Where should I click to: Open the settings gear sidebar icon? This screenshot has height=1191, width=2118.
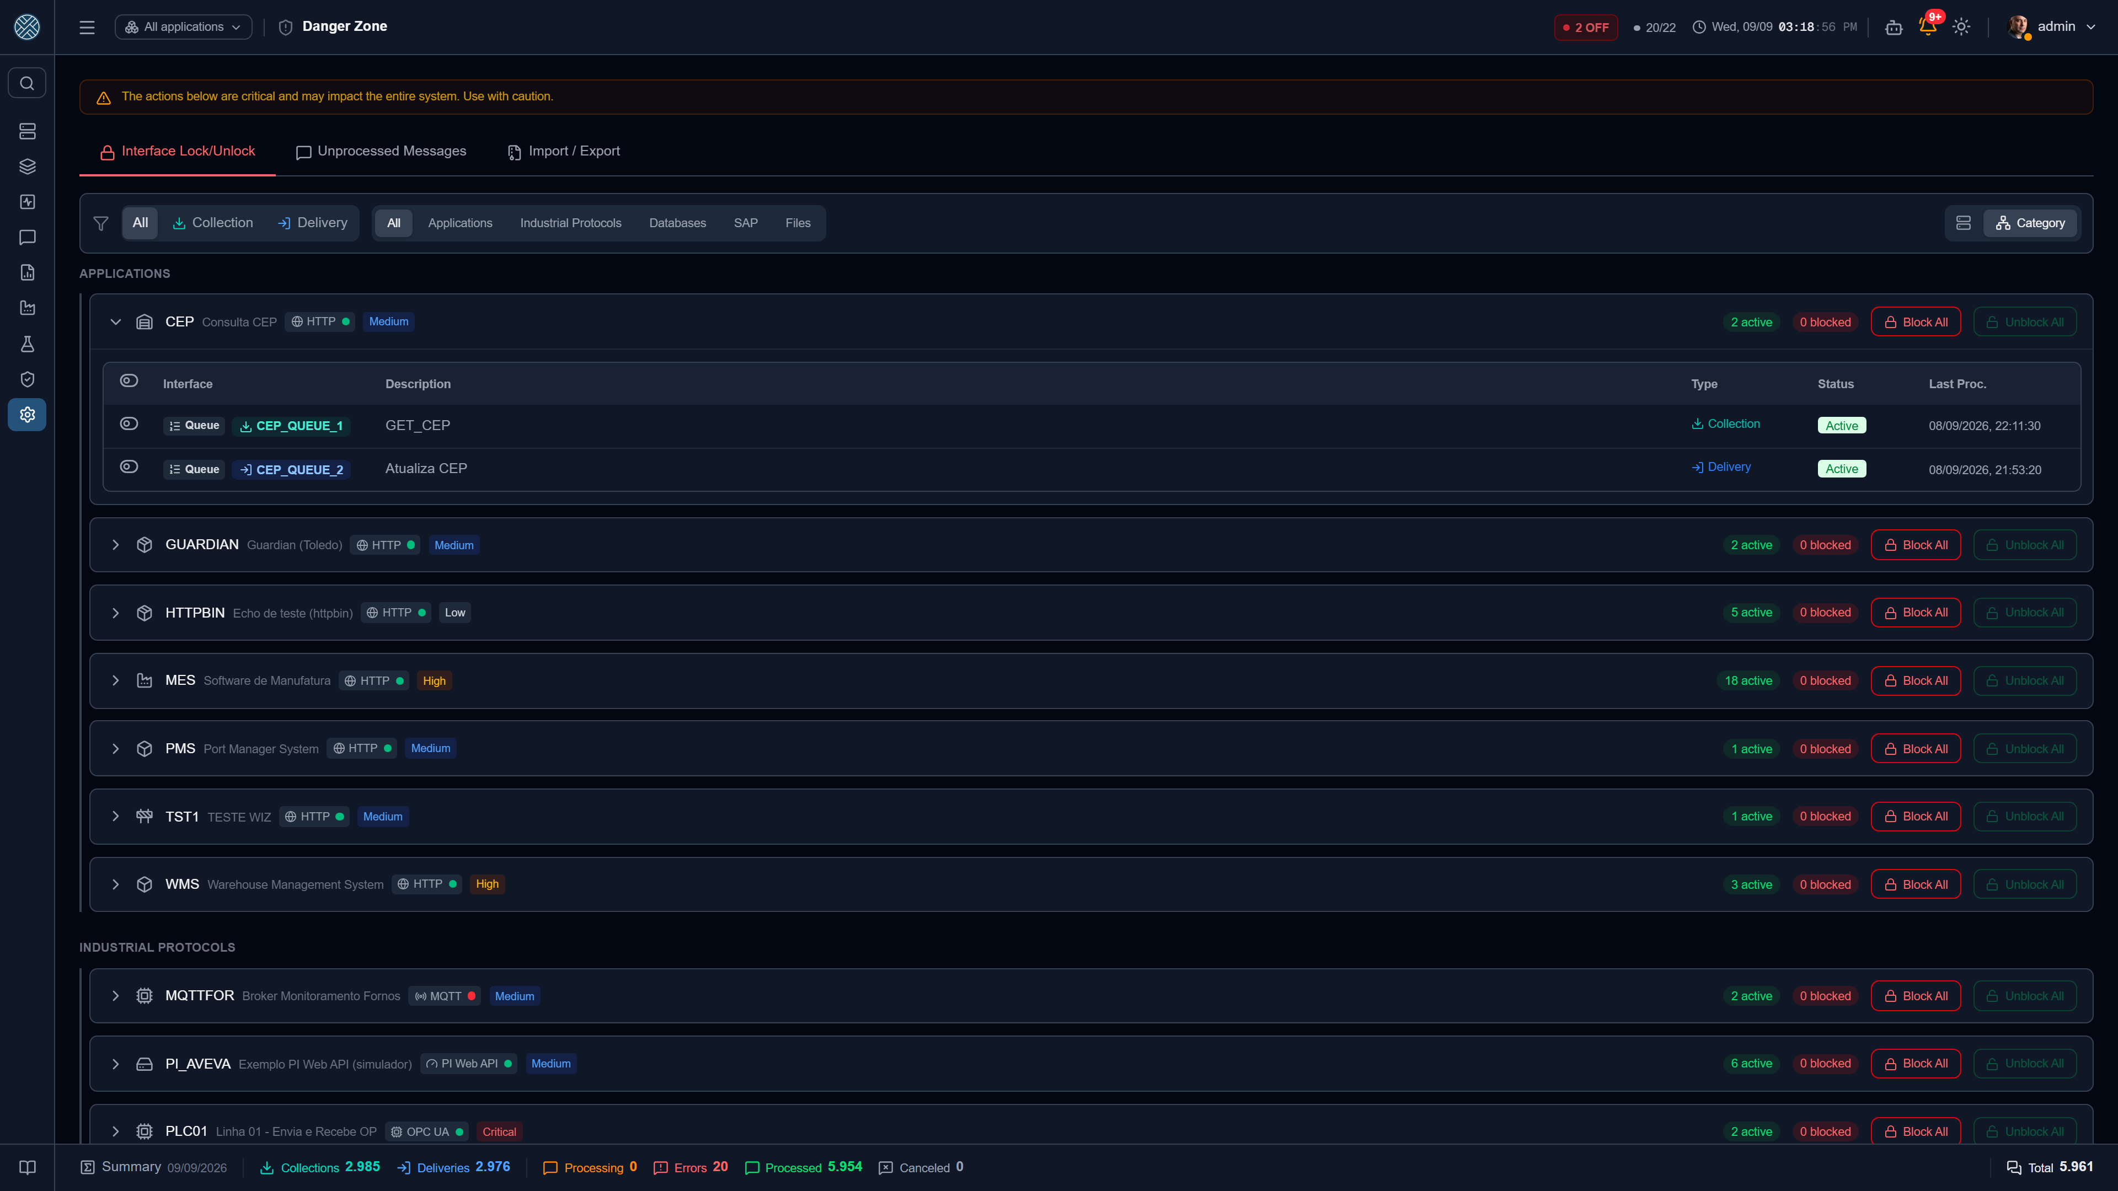point(27,414)
